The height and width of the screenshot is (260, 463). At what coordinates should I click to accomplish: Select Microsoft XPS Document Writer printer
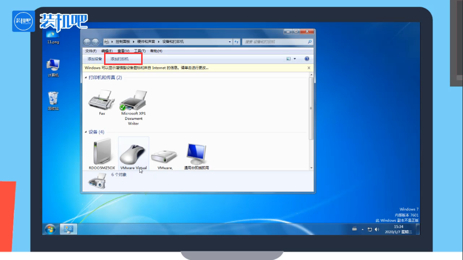coord(133,102)
